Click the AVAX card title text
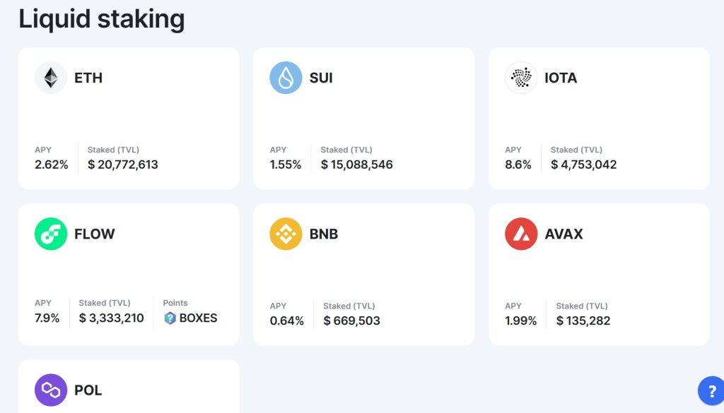Viewport: 724px width, 413px height. (x=564, y=234)
